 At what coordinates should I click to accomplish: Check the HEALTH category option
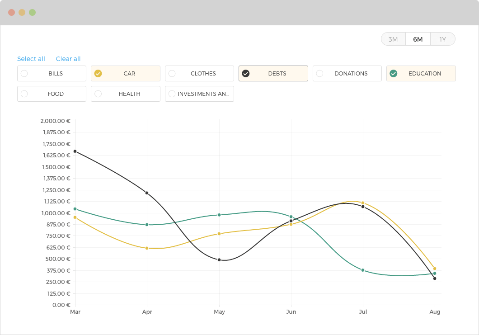tap(126, 94)
